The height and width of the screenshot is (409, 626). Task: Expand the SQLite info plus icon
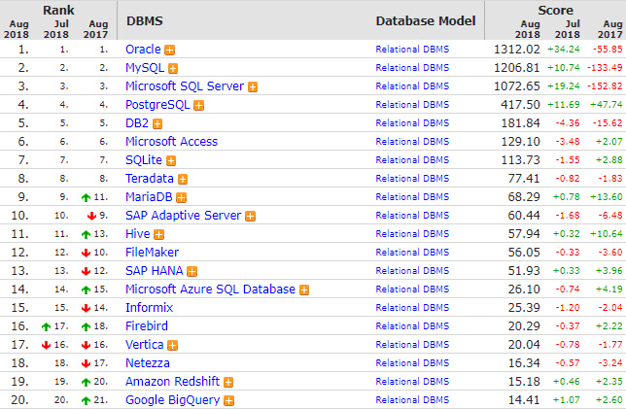coord(171,161)
